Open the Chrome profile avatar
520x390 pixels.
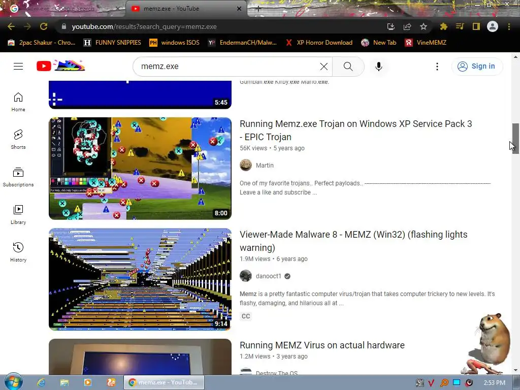493,26
